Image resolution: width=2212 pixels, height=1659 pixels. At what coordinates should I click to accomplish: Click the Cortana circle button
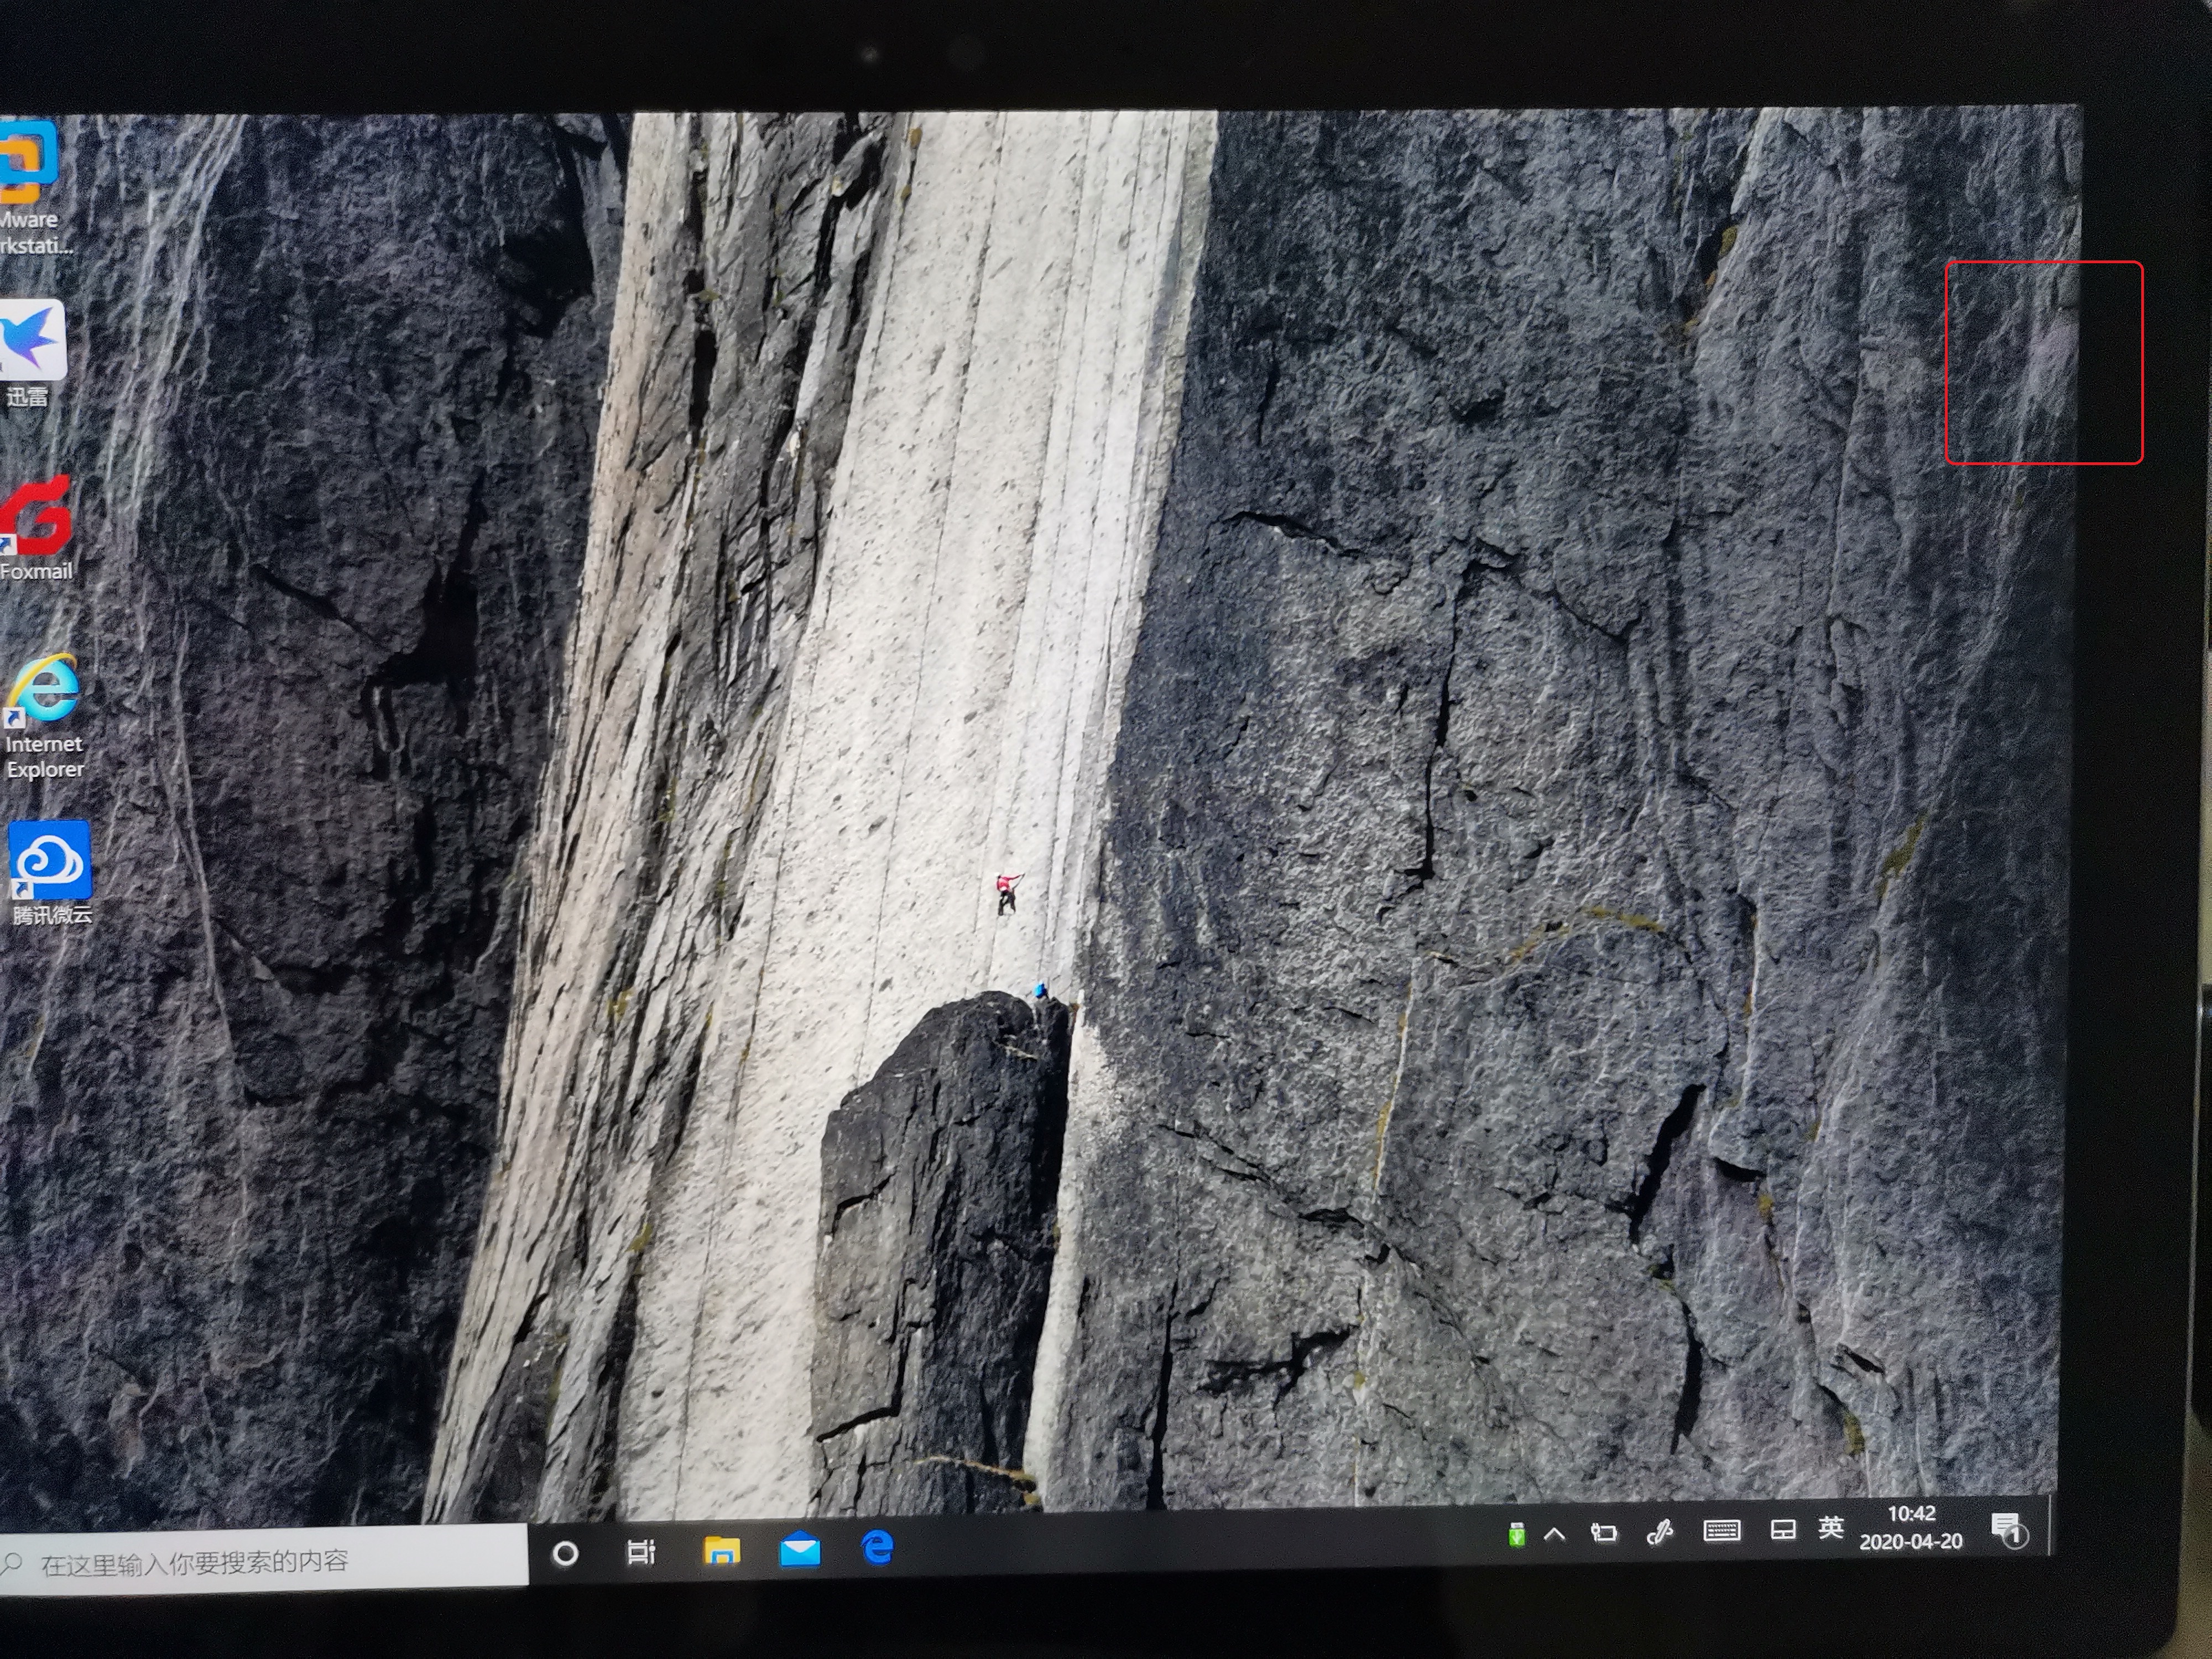[565, 1553]
